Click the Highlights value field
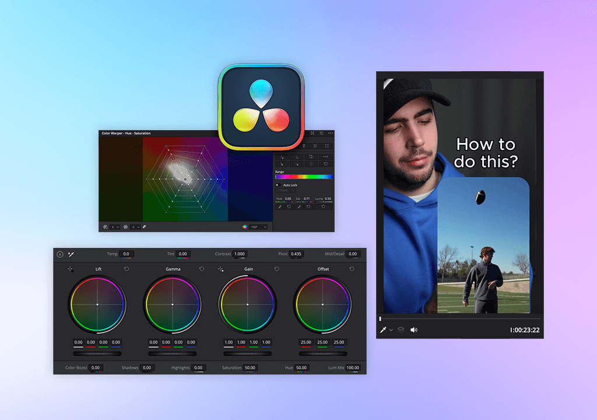Viewport: 597px width, 420px height. pos(198,367)
